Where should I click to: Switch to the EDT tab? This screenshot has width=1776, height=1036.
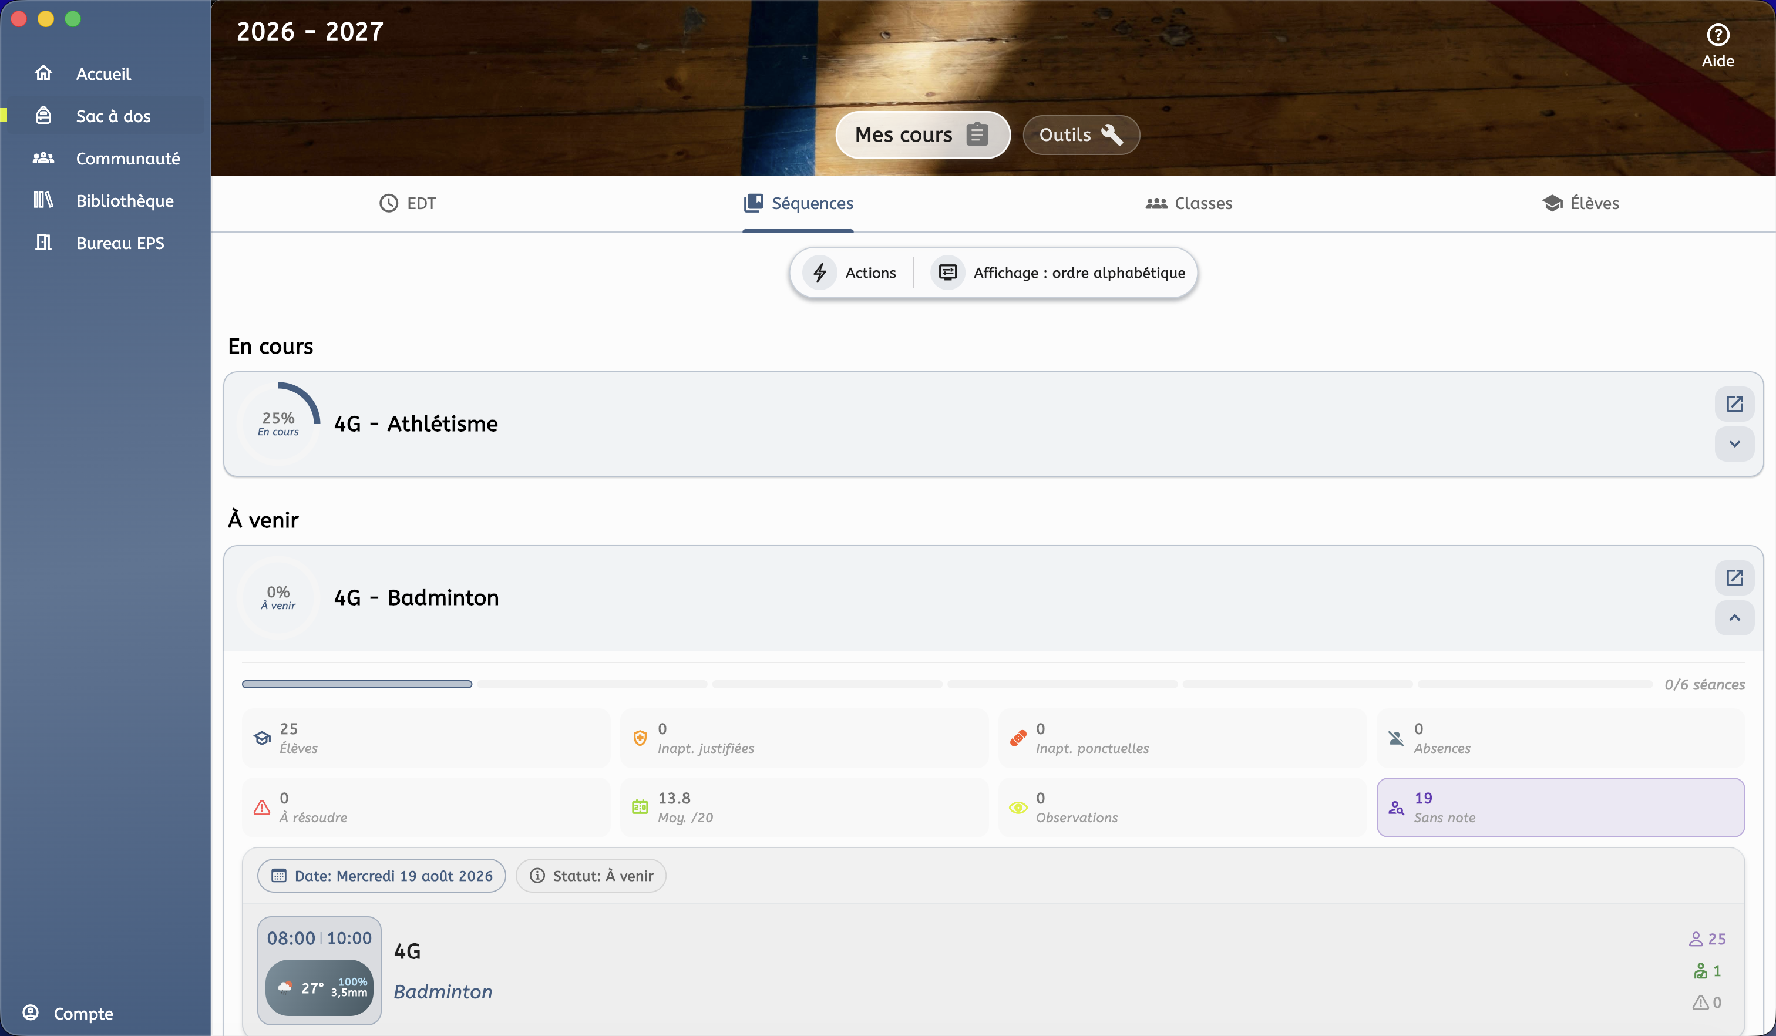pyautogui.click(x=408, y=204)
